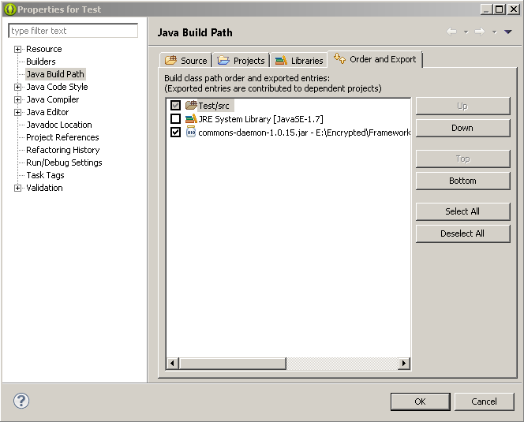
Task: Click the help question mark icon
Action: [21, 401]
